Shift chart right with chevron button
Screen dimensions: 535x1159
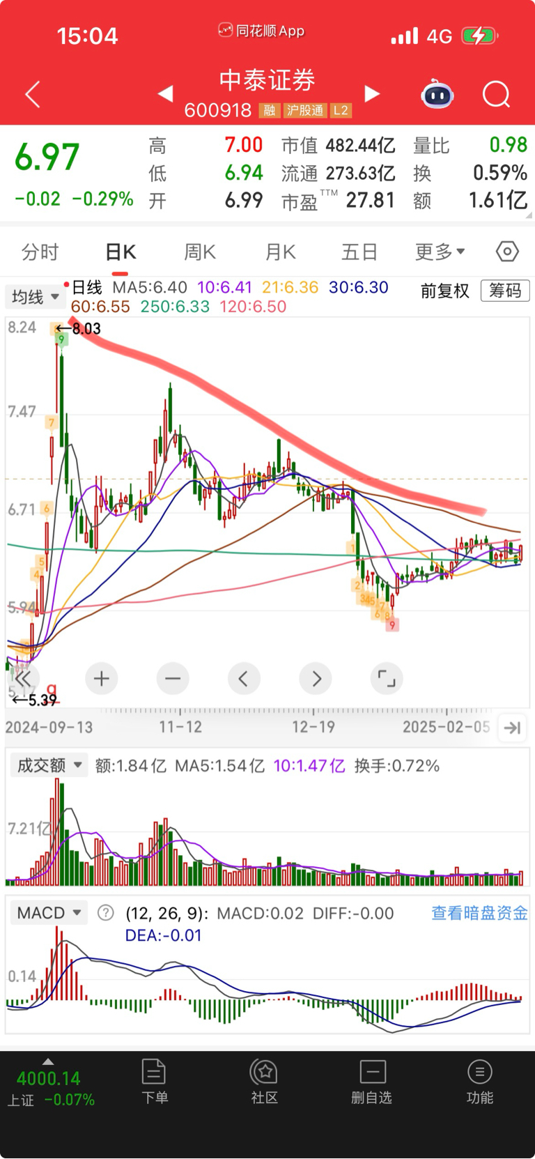click(316, 678)
